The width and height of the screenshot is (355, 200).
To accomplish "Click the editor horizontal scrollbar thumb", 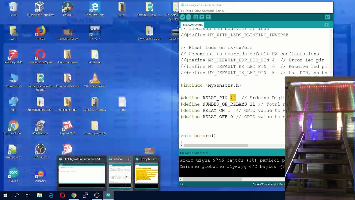I will (x=216, y=146).
